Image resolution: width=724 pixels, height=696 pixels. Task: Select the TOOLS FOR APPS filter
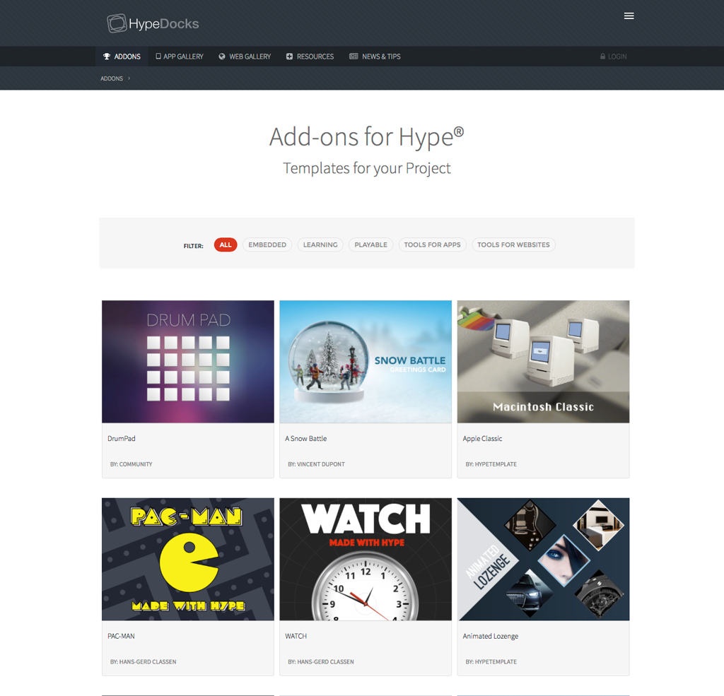tap(432, 244)
